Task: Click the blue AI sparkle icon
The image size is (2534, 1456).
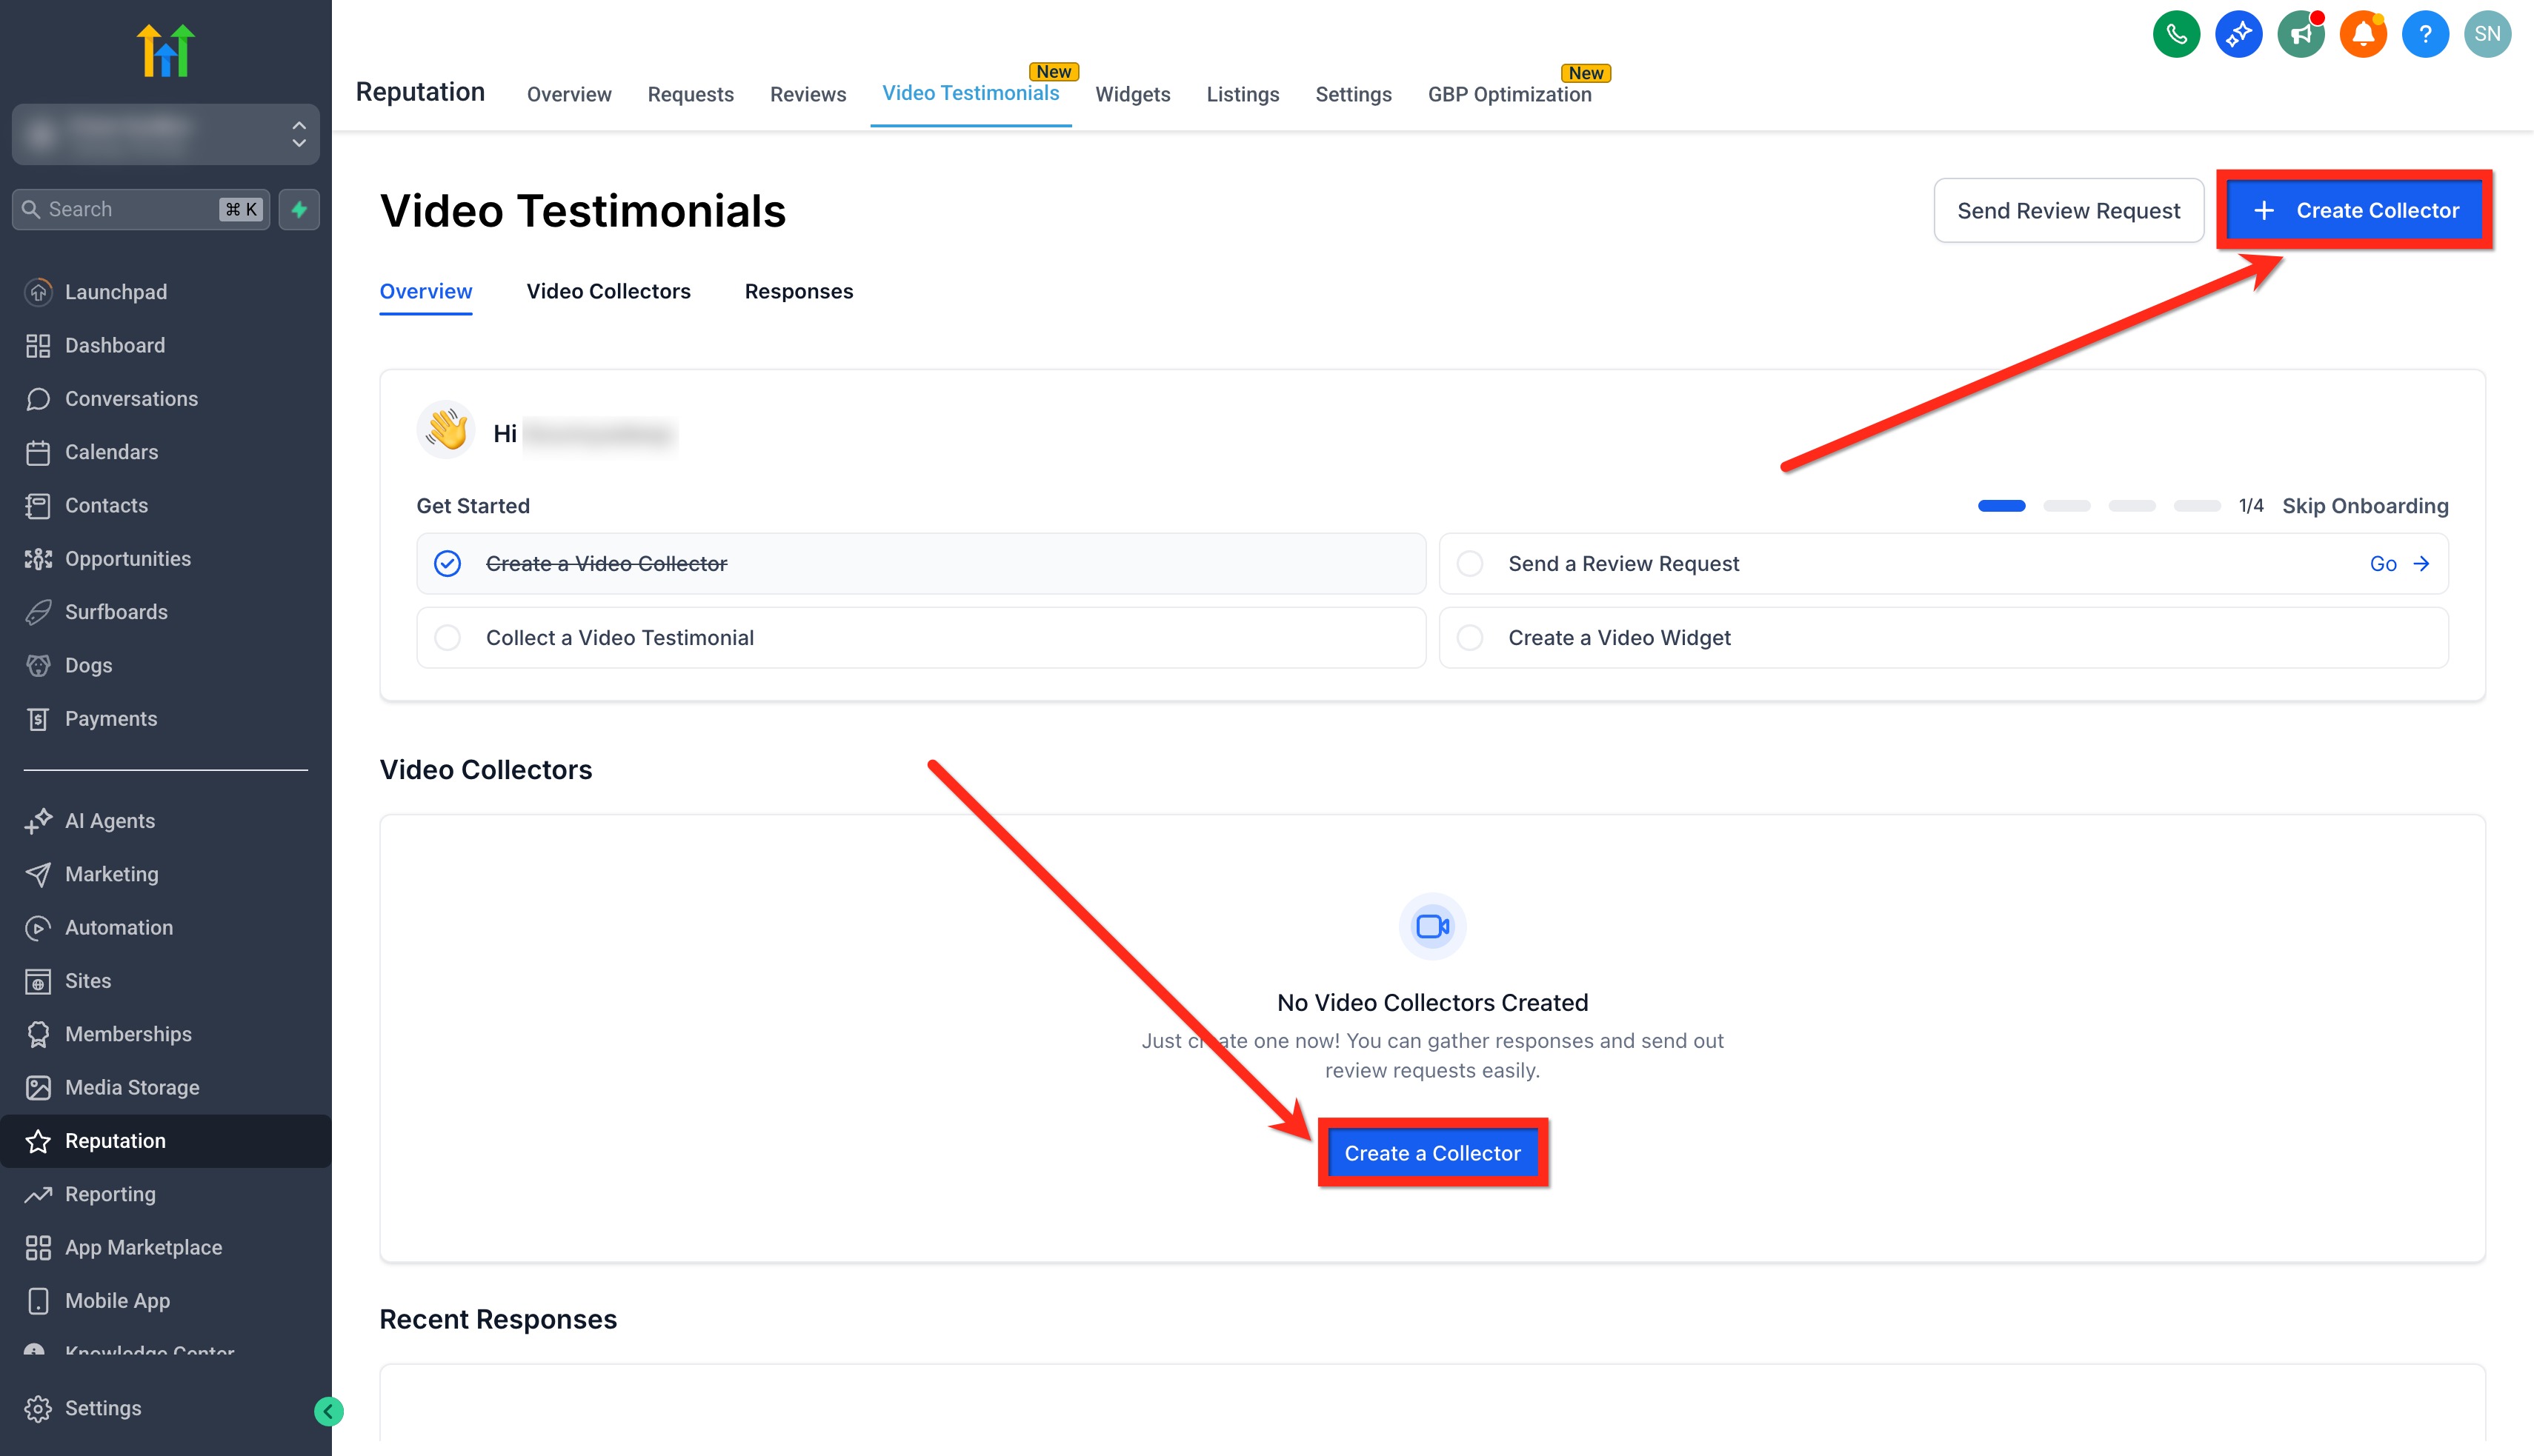Action: [2238, 35]
